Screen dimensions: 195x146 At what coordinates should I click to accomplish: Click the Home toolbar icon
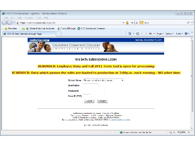pyautogui.click(x=130, y=34)
